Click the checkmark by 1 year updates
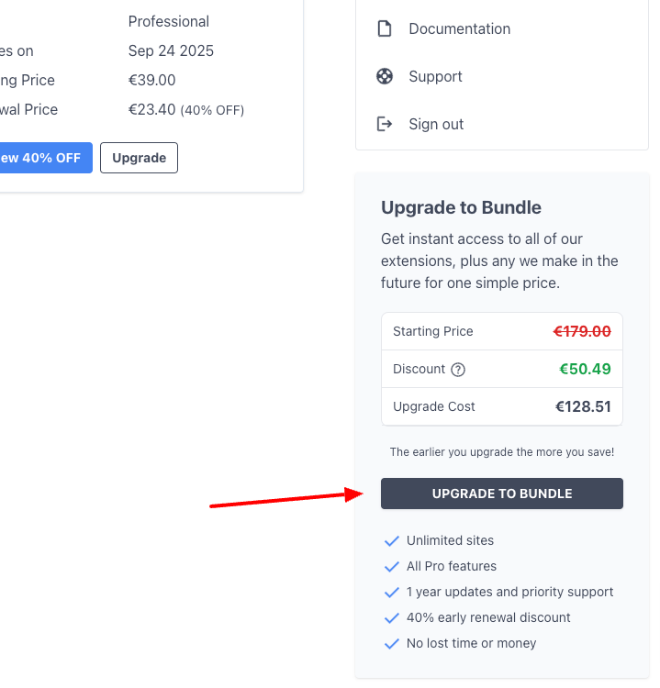This screenshot has width=660, height=688. [x=392, y=593]
